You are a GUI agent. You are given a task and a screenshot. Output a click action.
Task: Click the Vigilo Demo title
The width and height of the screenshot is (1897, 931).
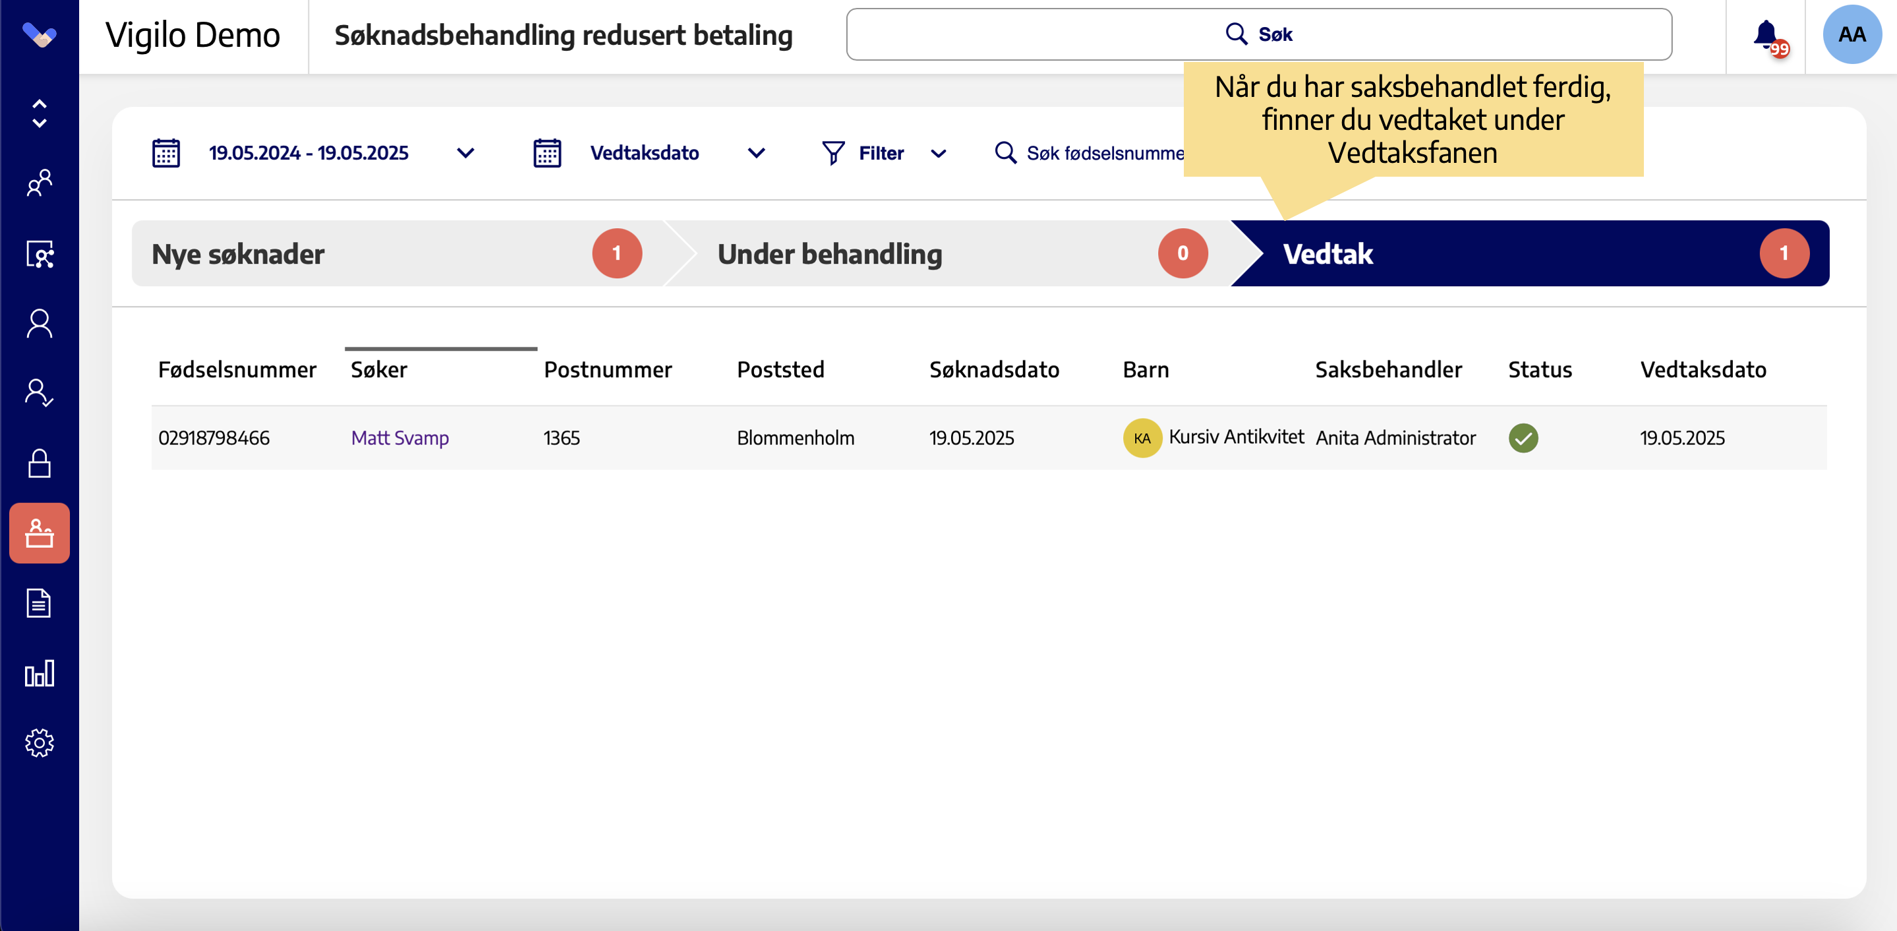(x=192, y=35)
